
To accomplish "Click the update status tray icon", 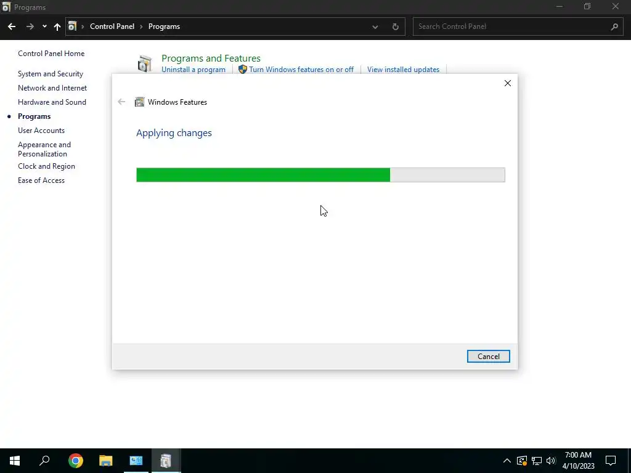I will 522,461.
